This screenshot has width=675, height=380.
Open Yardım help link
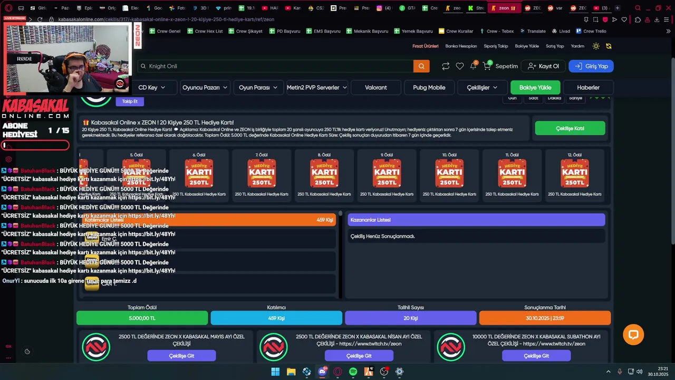tap(577, 46)
